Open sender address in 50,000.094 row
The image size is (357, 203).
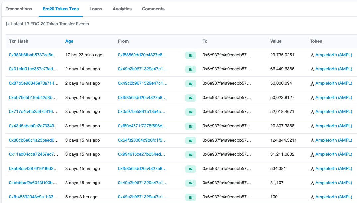tap(142, 83)
